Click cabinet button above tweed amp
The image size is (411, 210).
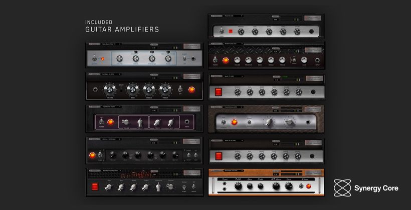pyautogui.click(x=313, y=109)
